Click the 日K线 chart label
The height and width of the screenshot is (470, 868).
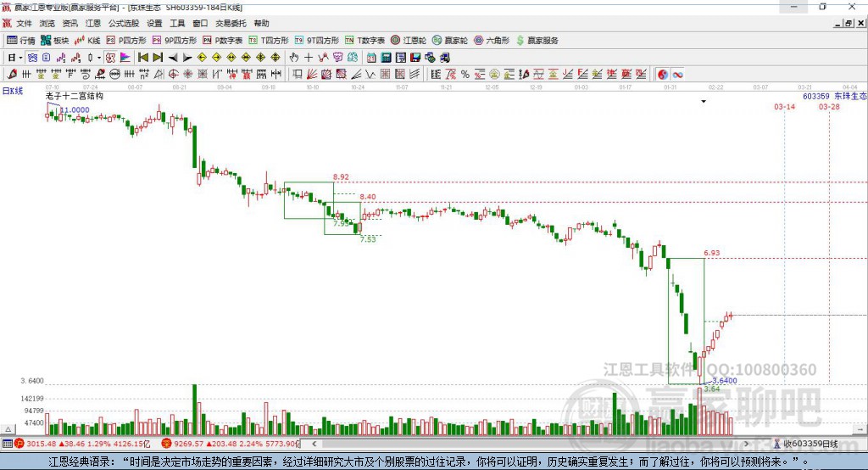13,92
